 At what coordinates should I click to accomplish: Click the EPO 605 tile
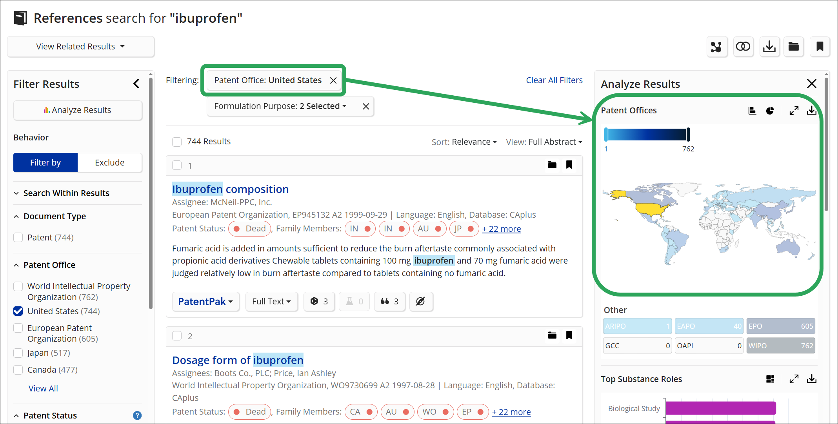point(781,326)
